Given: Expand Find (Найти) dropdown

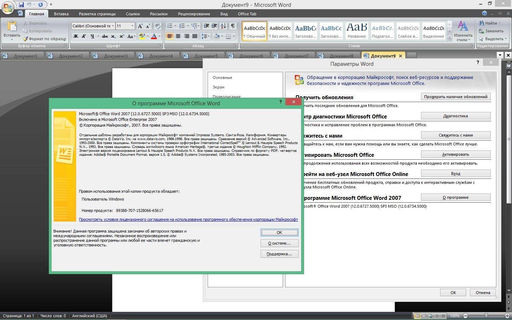Looking at the screenshot, I should click(500, 23).
